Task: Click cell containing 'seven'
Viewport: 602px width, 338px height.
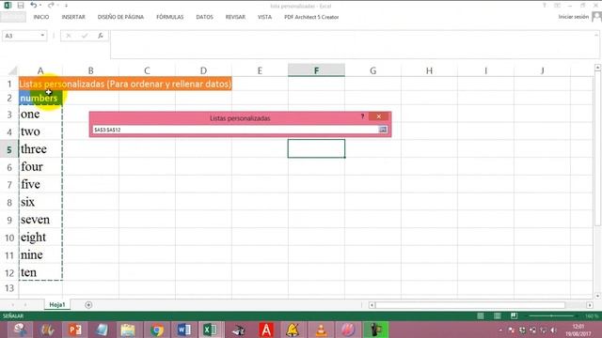Action: pyautogui.click(x=40, y=220)
